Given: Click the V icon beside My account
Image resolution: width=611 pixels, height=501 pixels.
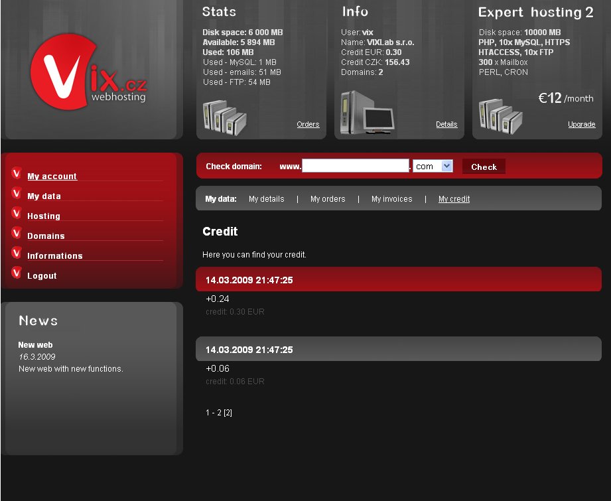Looking at the screenshot, I should (x=17, y=174).
